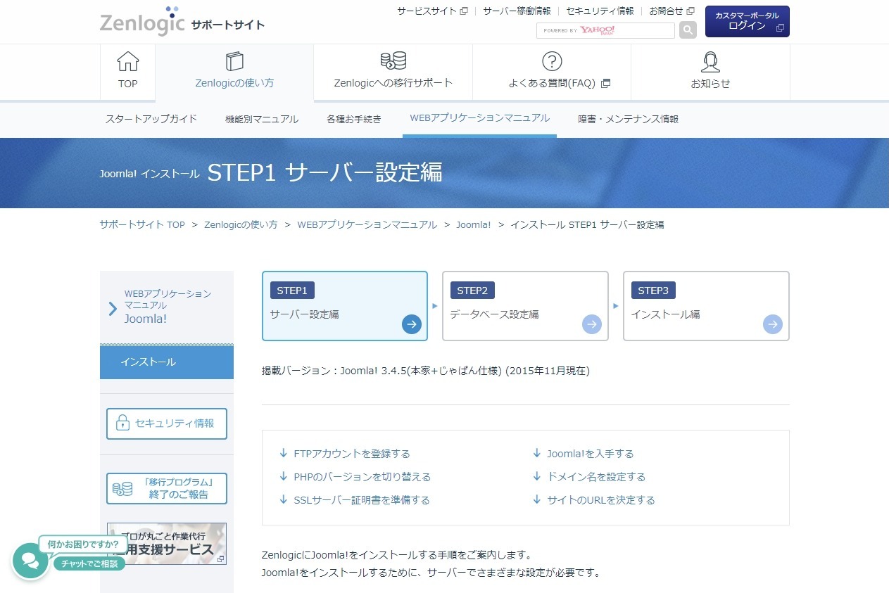Click the headset icon for お知らせ
Viewport: 889px width, 593px height.
711,62
